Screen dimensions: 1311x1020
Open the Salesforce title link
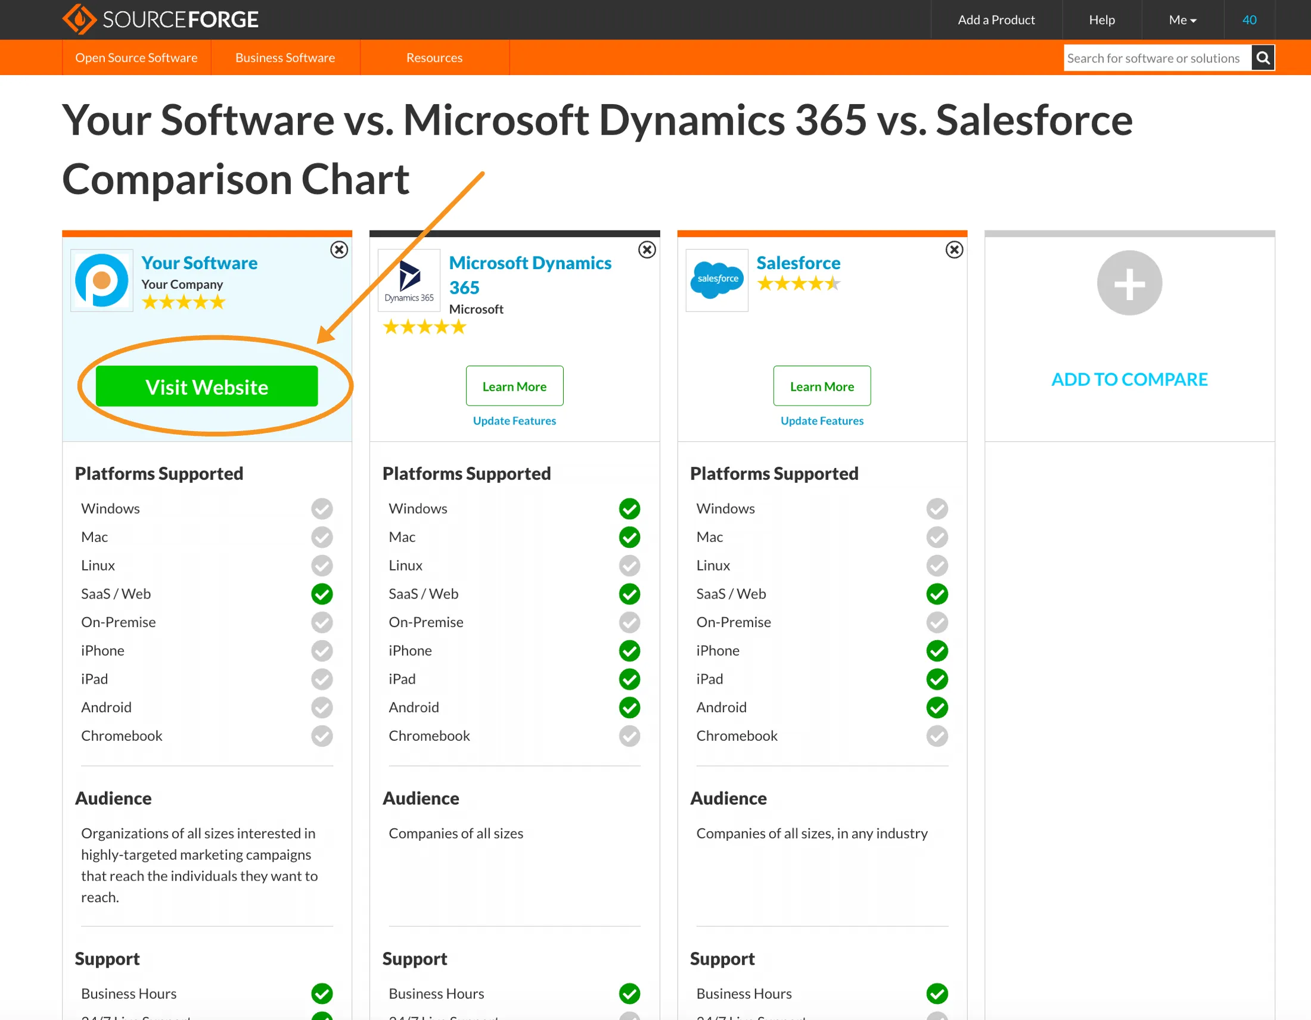[x=799, y=263]
